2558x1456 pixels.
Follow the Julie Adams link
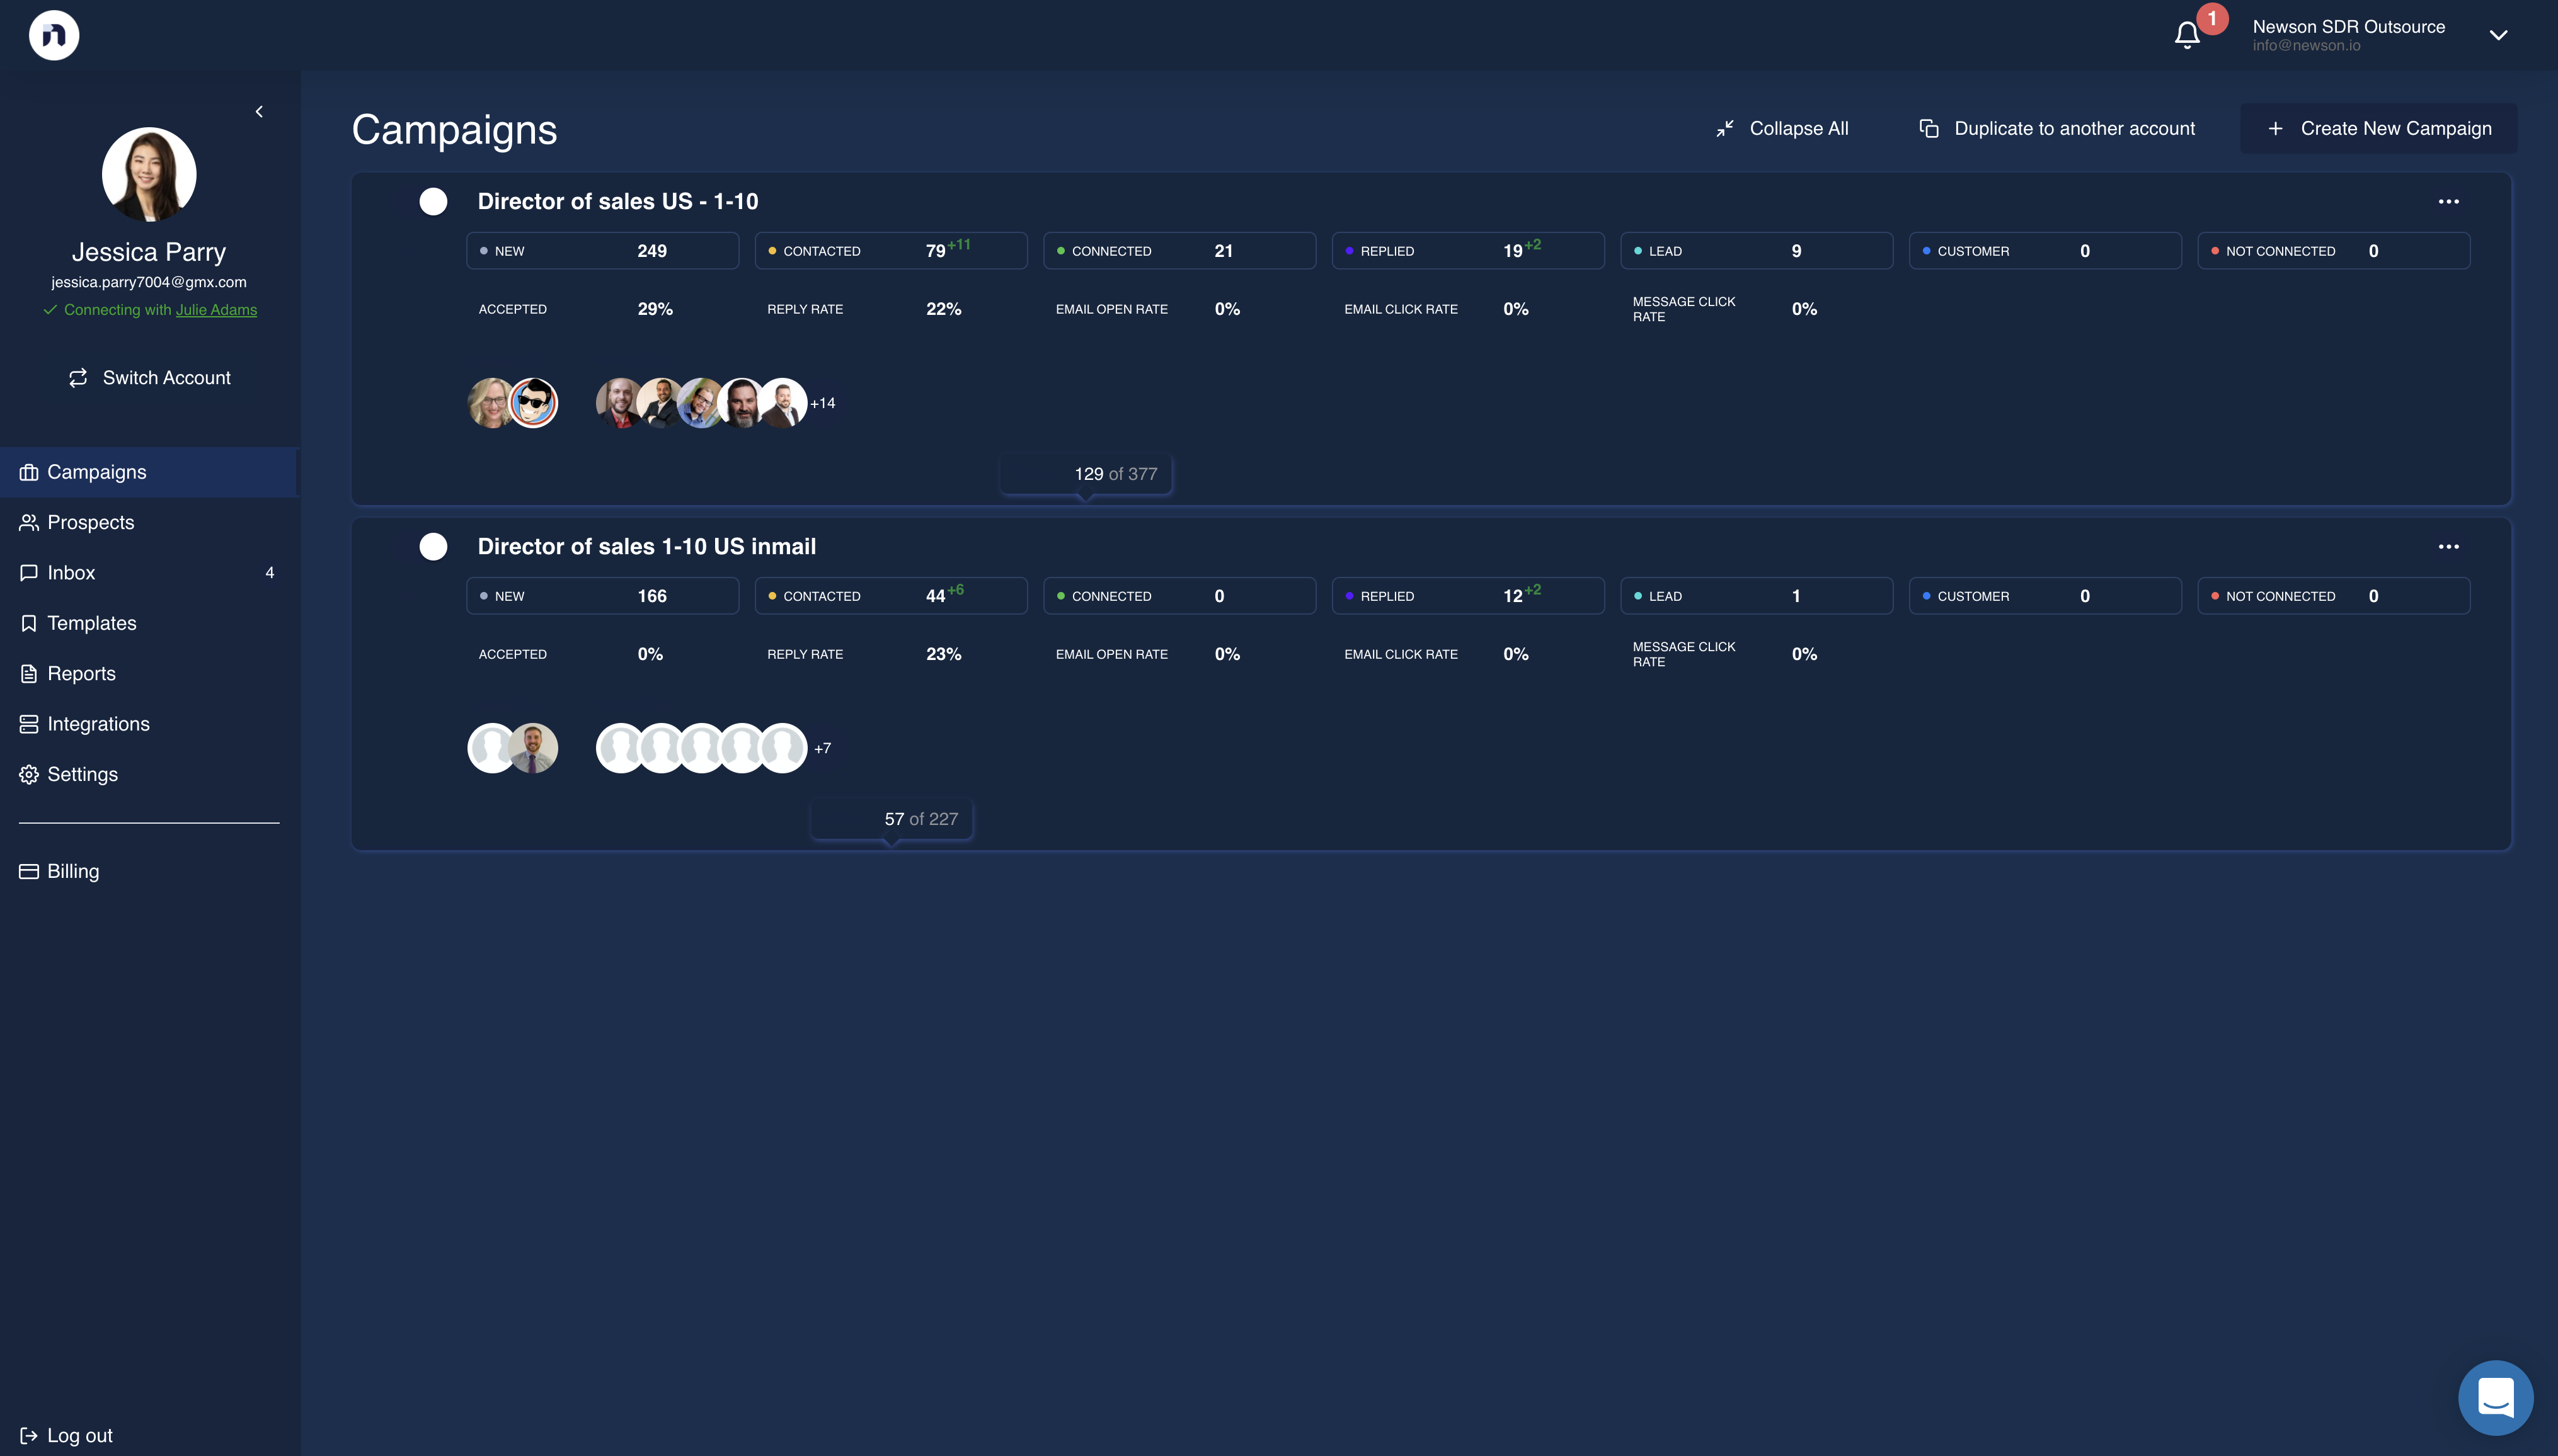click(216, 310)
